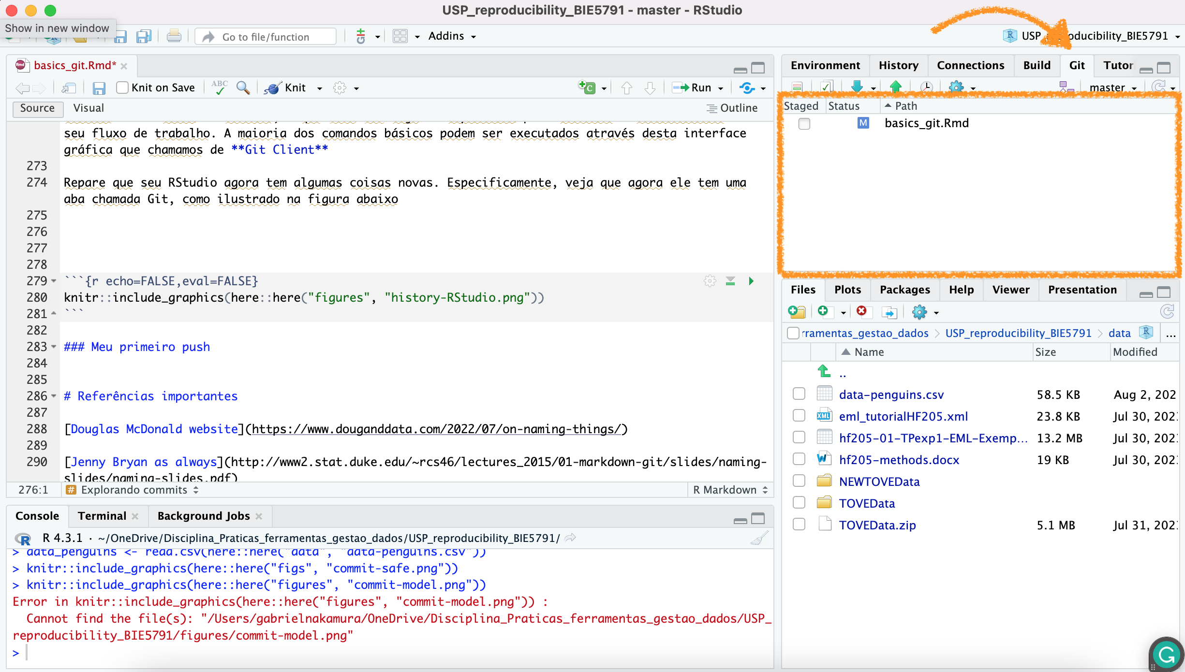The image size is (1185, 672).
Task: Stage basics_git.Rmd checkbox in Git pane
Action: (804, 124)
